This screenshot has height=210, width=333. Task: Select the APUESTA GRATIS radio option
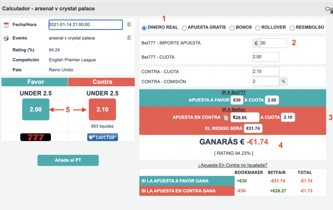(x=184, y=28)
